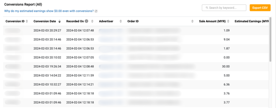The height and width of the screenshot is (108, 276).
Task: Sort by Conversion ID using its arrows
Action: [x=27, y=21]
